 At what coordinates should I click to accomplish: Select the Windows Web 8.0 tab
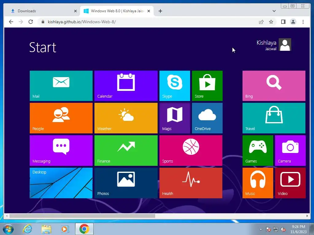[x=117, y=11]
